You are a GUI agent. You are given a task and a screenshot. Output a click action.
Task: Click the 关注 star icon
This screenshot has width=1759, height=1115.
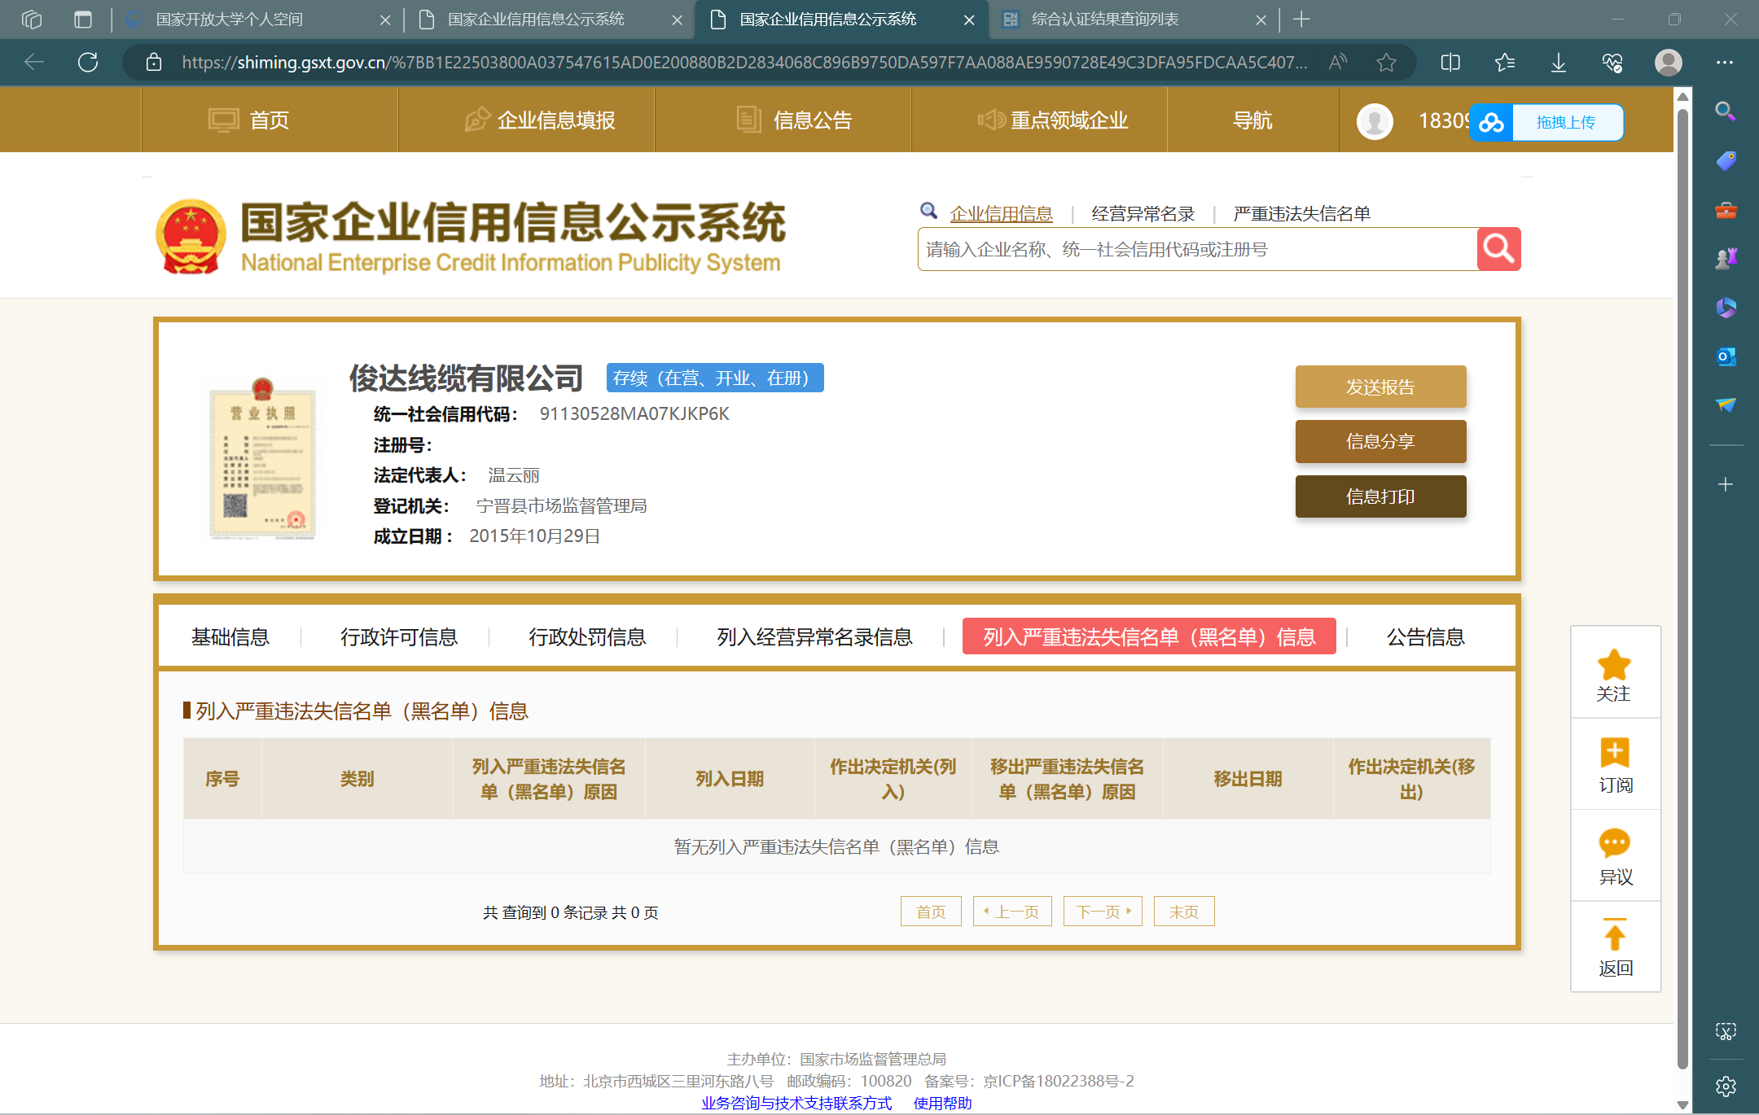click(x=1614, y=665)
